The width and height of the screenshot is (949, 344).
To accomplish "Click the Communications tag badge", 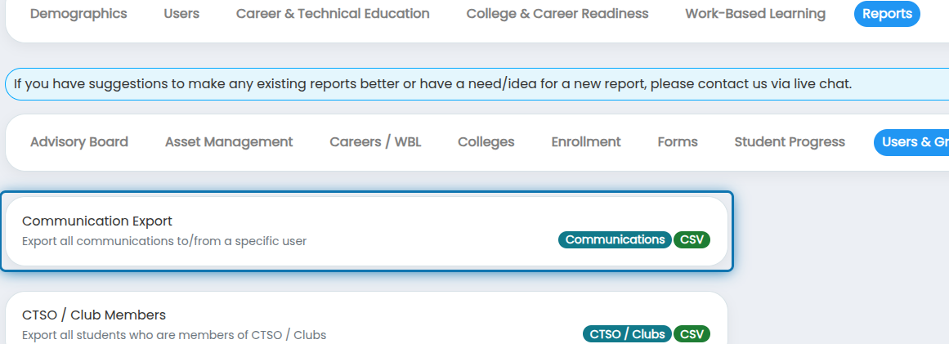I will 615,239.
